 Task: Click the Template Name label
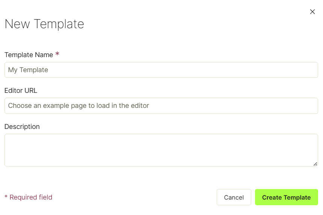click(29, 55)
